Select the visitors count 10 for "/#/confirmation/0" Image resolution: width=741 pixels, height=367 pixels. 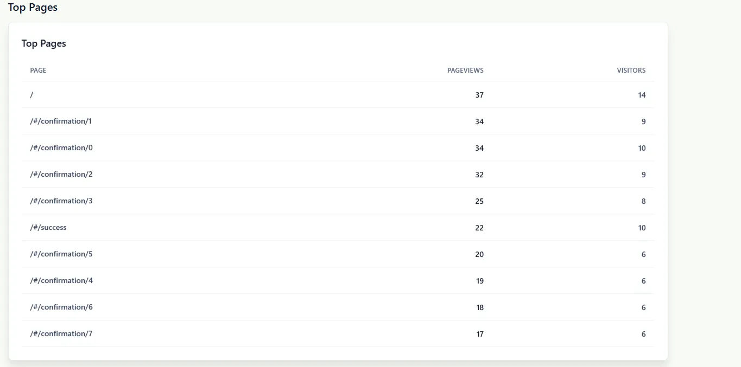click(x=642, y=147)
